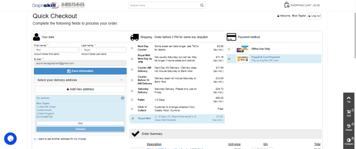Open Viewed items in side panel
356x149 pixels.
pyautogui.click(x=349, y=127)
